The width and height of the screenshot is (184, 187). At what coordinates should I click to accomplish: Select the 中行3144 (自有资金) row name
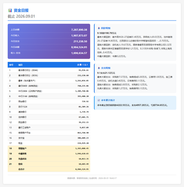click(28, 96)
